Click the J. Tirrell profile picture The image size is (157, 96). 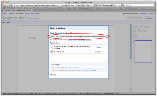pyautogui.click(x=52, y=52)
